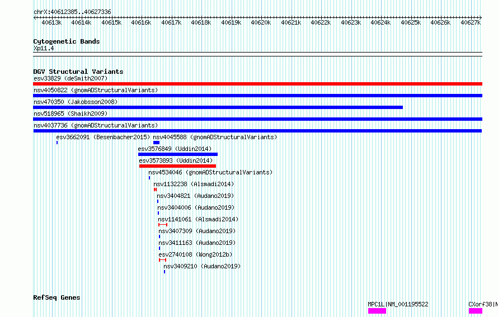Click the ruler's right arrowhead
Screen dimensions: 498x317
click(481, 18)
